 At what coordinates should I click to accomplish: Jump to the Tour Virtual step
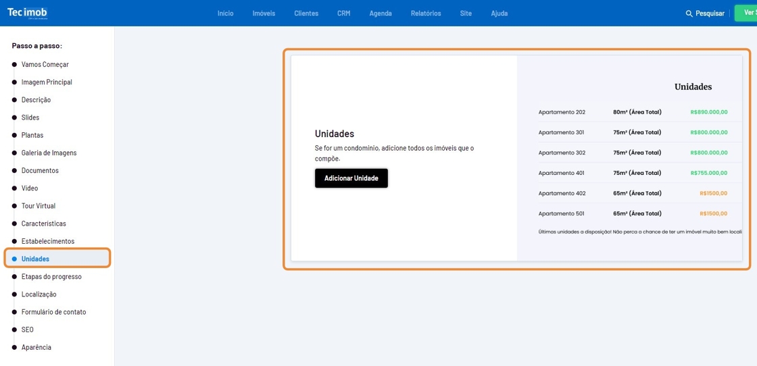point(38,206)
